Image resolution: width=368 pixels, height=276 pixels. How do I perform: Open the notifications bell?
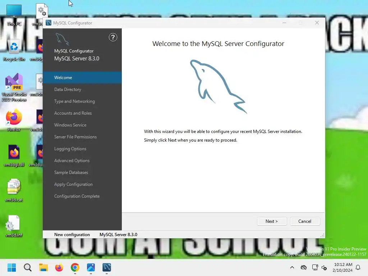coord(358,267)
